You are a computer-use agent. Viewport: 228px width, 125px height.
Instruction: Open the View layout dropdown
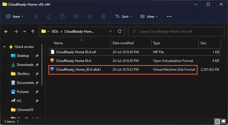tap(149, 16)
